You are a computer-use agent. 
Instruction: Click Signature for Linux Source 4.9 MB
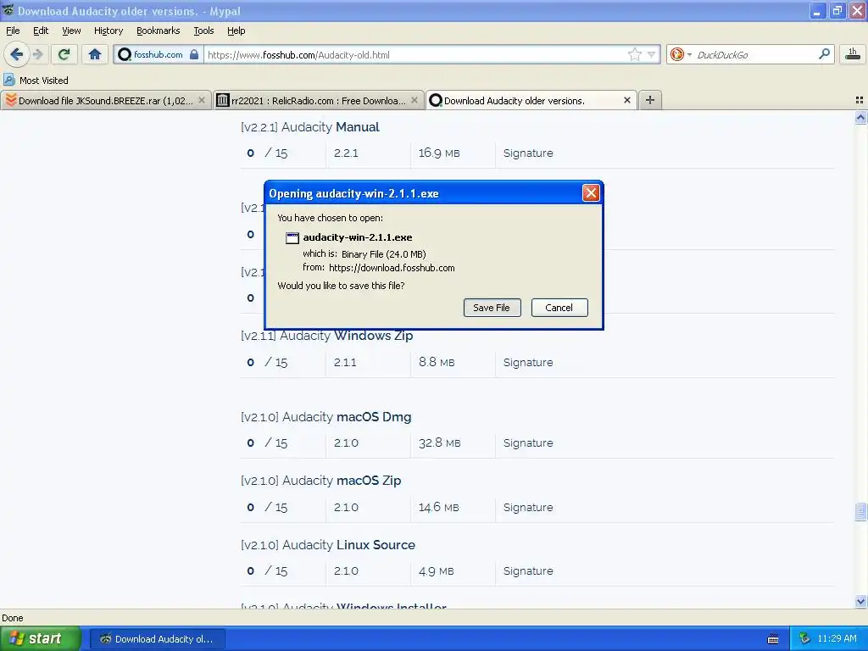click(528, 571)
